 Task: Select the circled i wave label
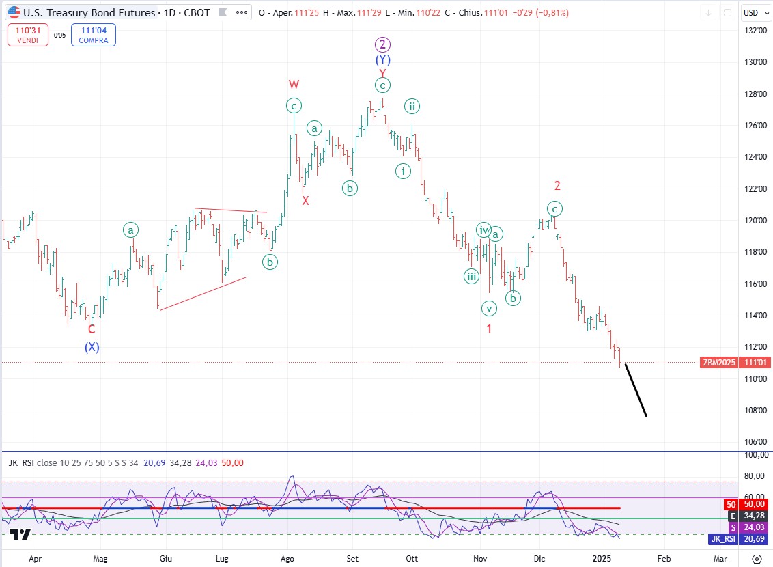404,171
